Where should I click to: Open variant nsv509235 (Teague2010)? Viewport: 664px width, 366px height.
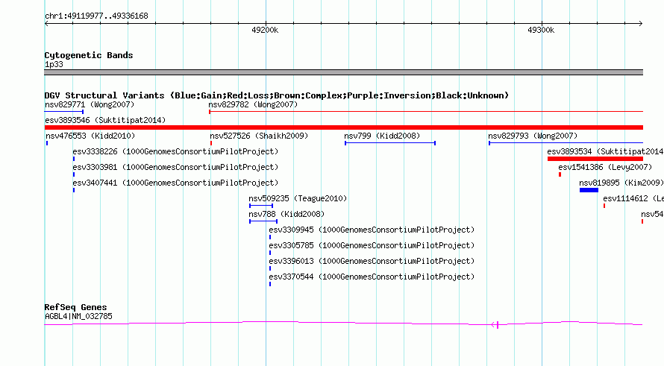(298, 198)
